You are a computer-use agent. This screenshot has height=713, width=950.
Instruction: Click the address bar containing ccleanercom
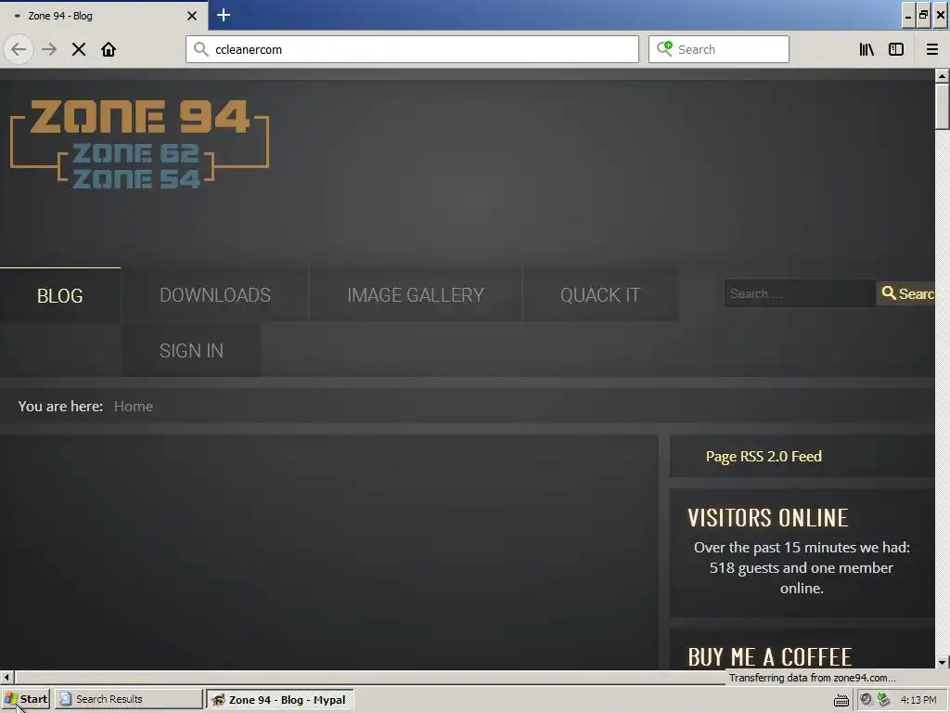[x=413, y=49]
